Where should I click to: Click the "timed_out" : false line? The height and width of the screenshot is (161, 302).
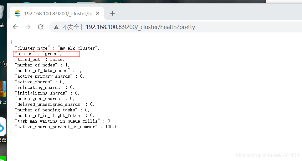click(x=39, y=59)
